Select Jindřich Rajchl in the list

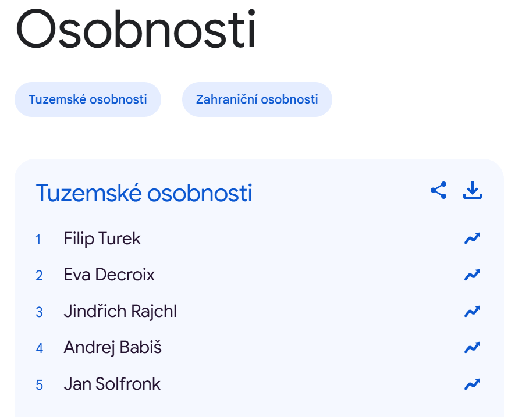pos(120,311)
